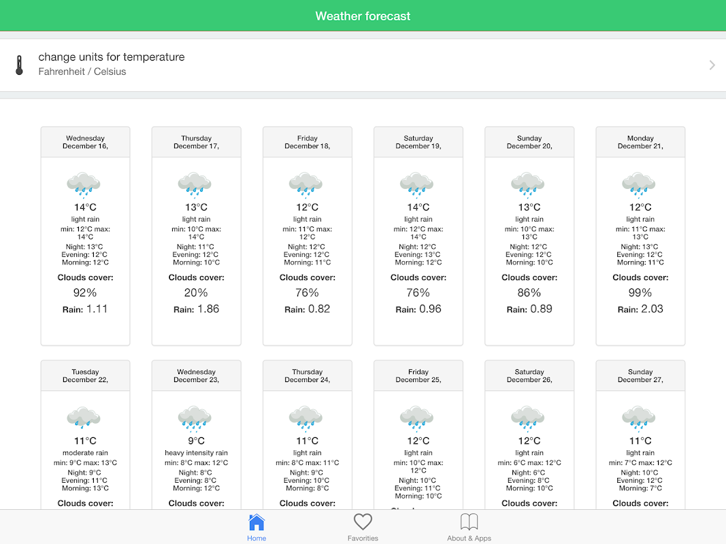Click the Rain: 0.89 value

(x=529, y=309)
